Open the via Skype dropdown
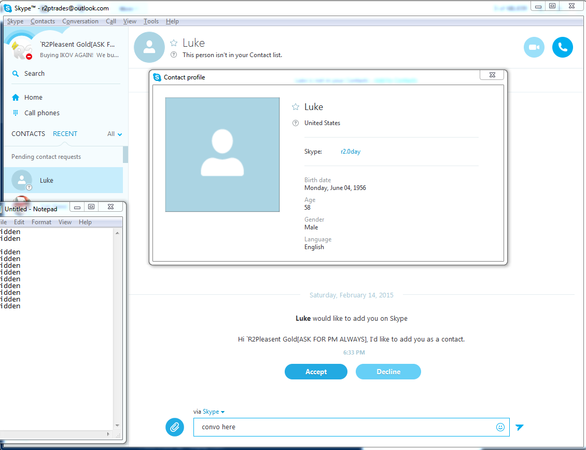Screen dimensions: 586x450 (x=213, y=412)
